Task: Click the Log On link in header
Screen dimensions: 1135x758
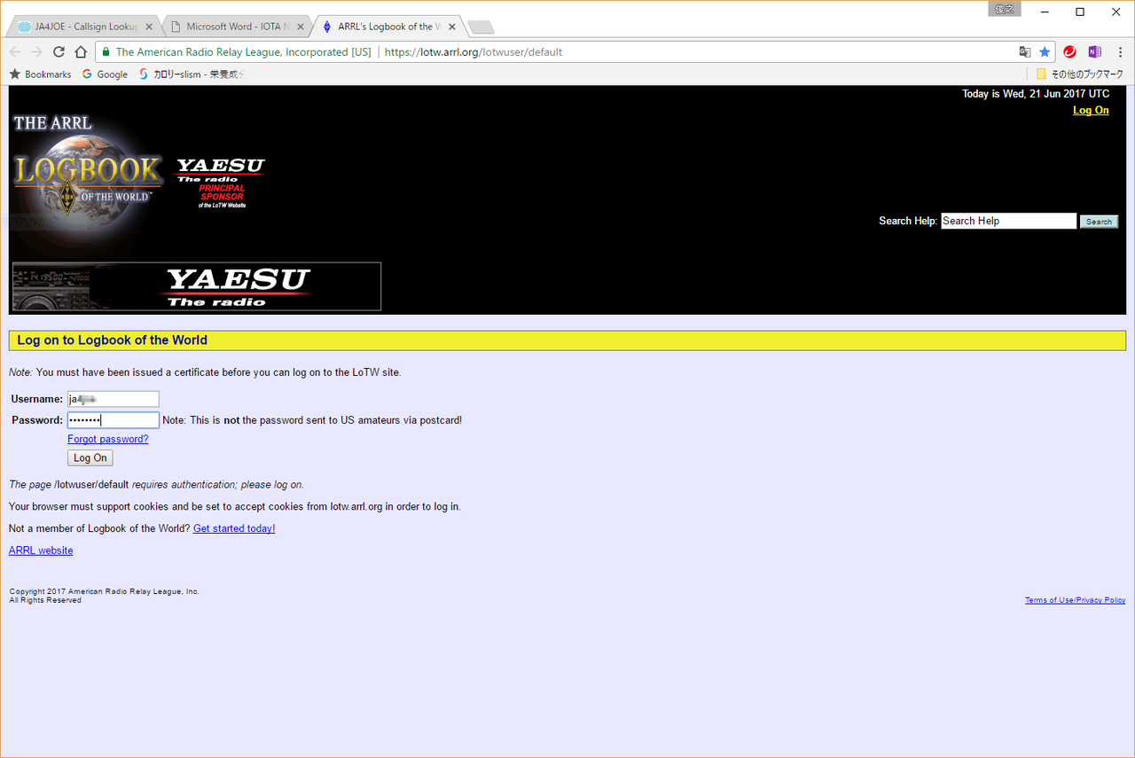Action: [1091, 111]
